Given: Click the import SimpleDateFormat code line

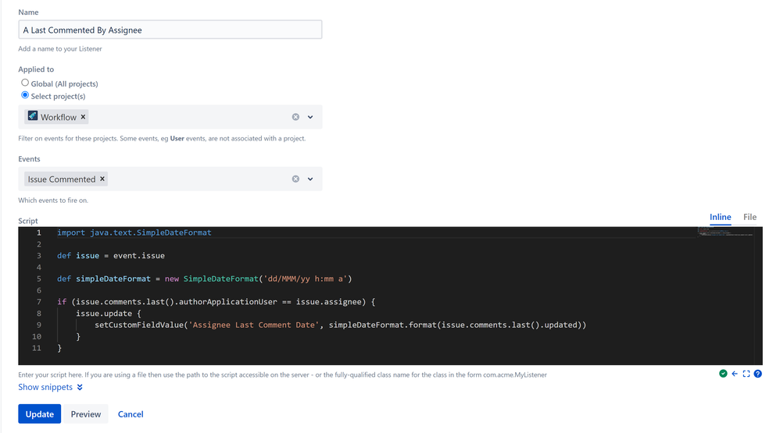Looking at the screenshot, I should [x=134, y=232].
